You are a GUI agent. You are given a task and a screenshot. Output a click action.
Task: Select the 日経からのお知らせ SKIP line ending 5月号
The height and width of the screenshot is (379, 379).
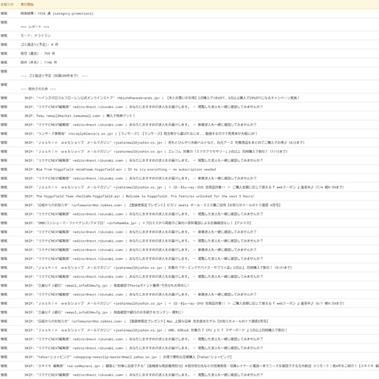[189, 321]
